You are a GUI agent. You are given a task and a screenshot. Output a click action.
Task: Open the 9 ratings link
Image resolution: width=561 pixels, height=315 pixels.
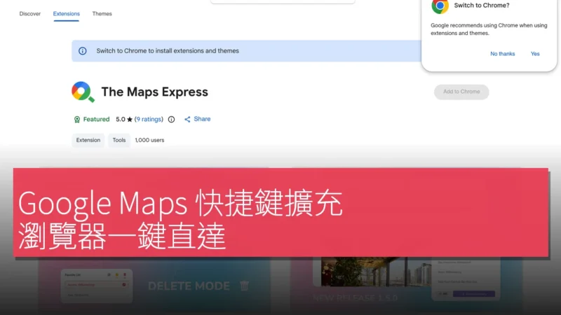149,119
